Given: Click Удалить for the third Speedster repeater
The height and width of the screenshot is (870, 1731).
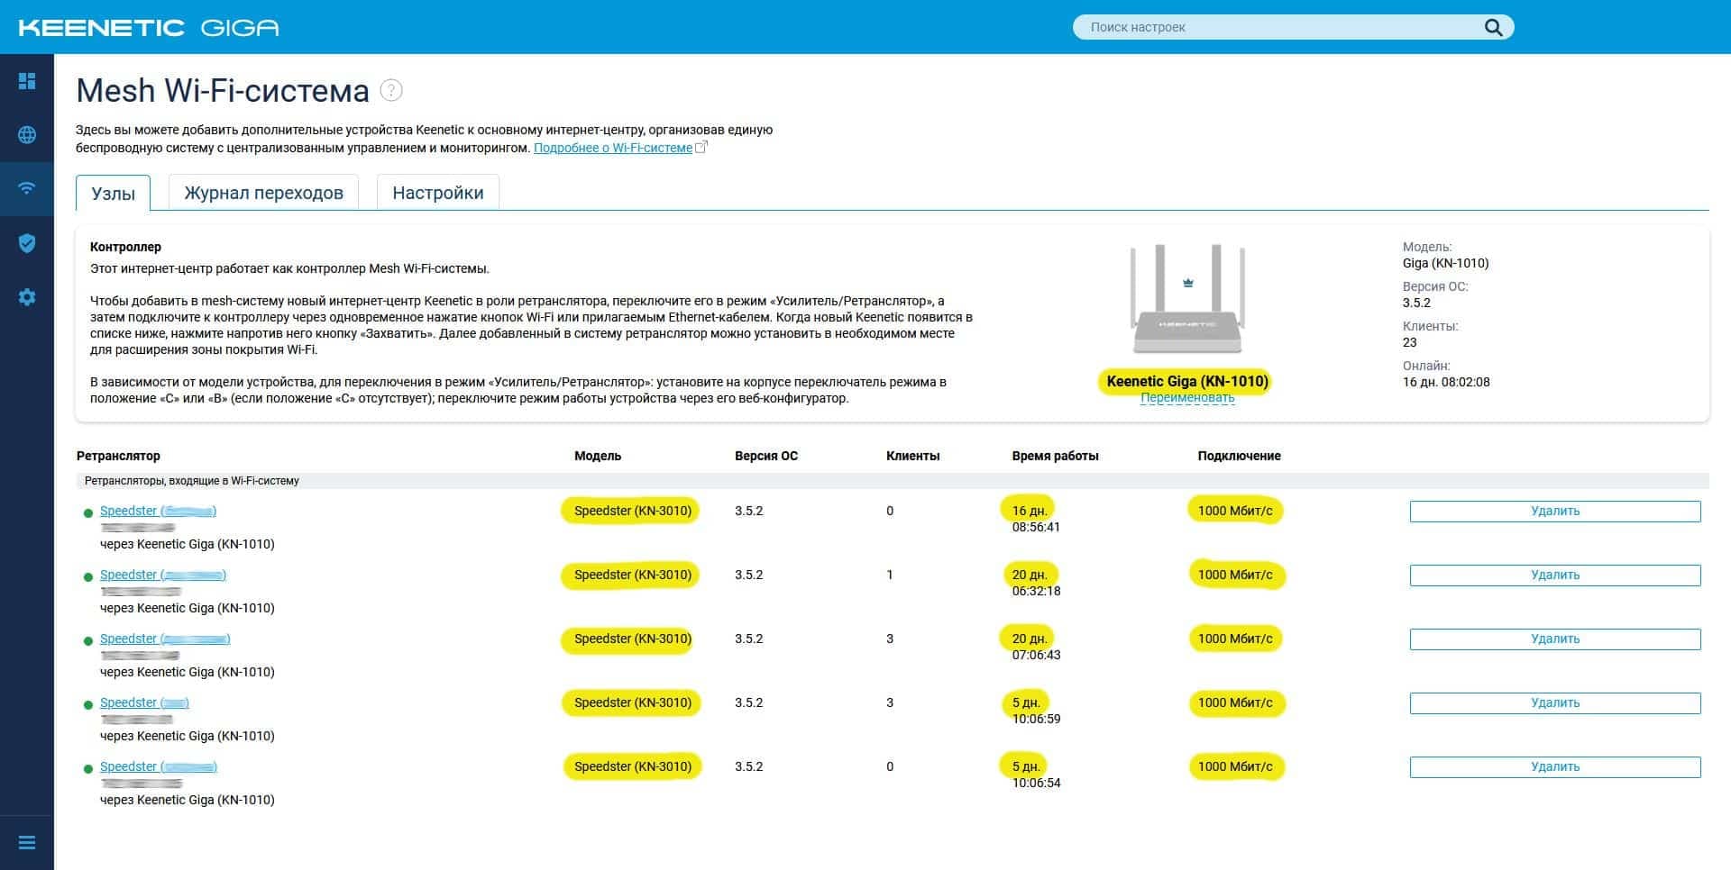Looking at the screenshot, I should pyautogui.click(x=1554, y=639).
